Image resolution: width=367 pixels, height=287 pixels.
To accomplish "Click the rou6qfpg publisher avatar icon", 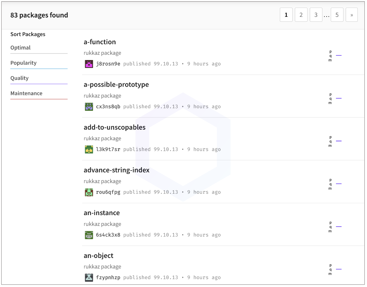I will pos(89,192).
